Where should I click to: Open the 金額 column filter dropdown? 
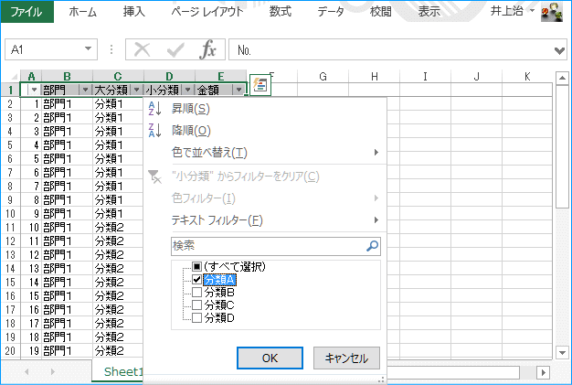tap(238, 90)
